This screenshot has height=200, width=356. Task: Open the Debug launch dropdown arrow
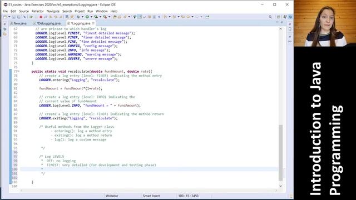pos(82,17)
